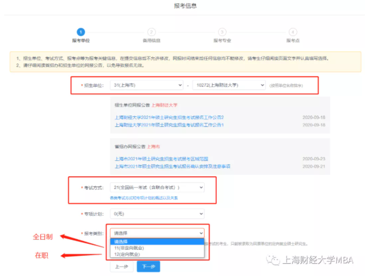Click step 1 circle 报考单位

(x=81, y=32)
